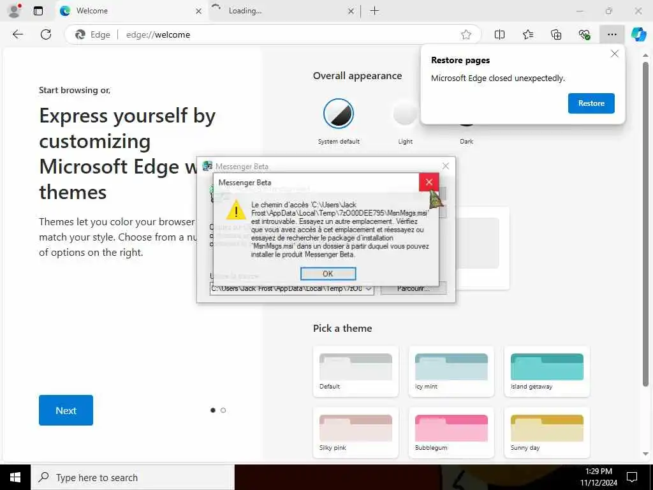Viewport: 653px width, 490px height.
Task: Open Settings and more ellipsis menu
Action: point(612,34)
